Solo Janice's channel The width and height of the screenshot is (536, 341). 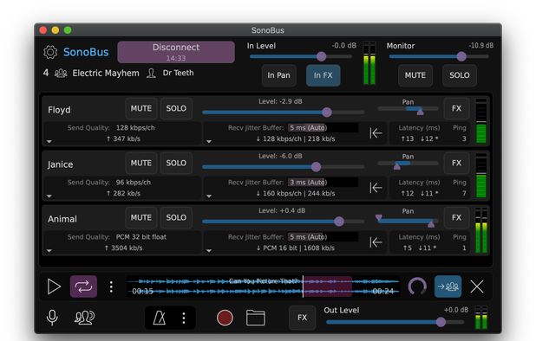tap(176, 163)
